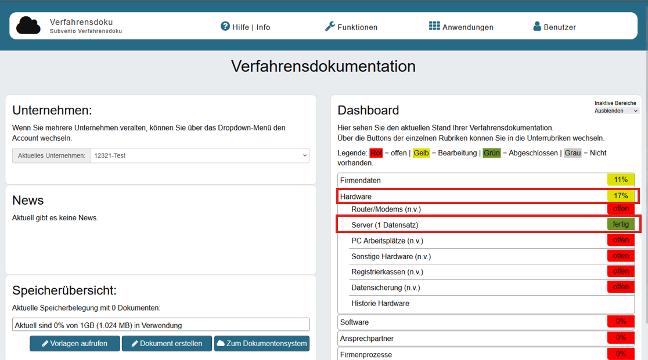Expand the Firmenprozesse section
The image size is (648, 360).
tap(486, 354)
